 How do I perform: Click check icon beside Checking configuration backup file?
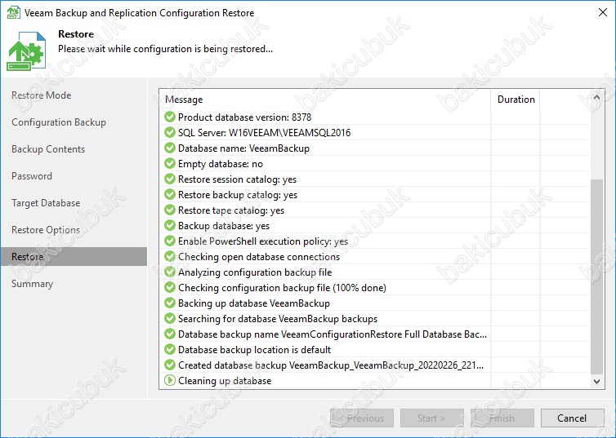pos(170,287)
